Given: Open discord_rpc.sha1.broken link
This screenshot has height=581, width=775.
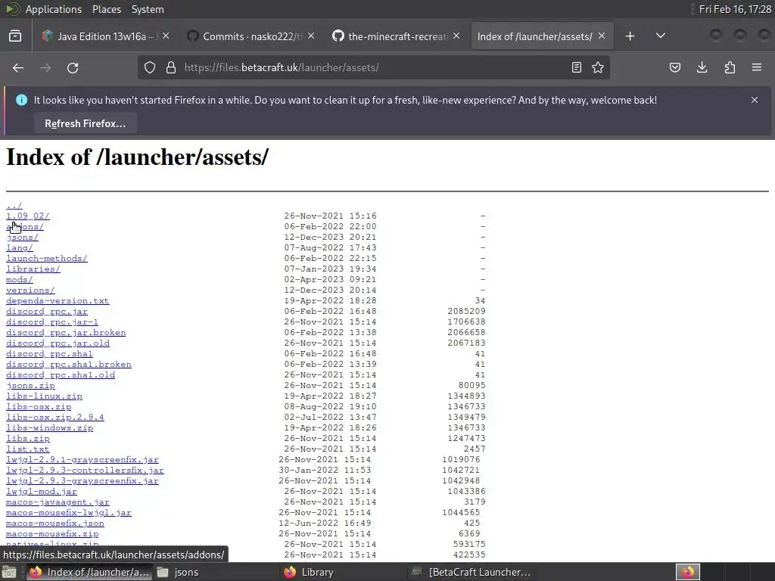Looking at the screenshot, I should (x=69, y=365).
